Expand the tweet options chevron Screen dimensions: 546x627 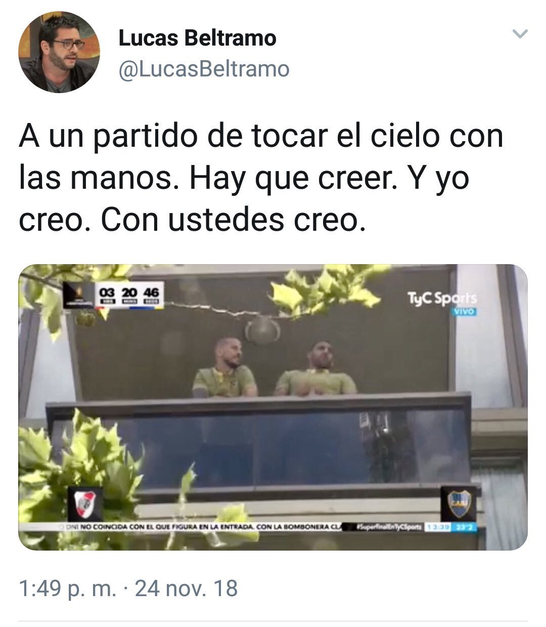(520, 34)
